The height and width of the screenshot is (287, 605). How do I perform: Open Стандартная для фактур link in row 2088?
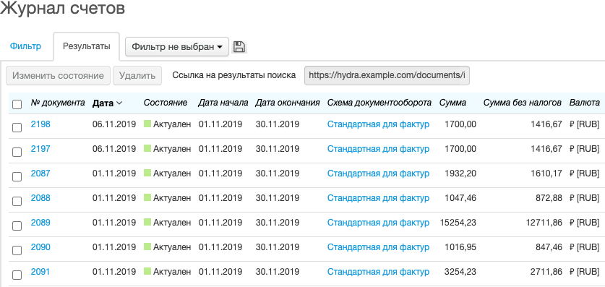(x=378, y=198)
